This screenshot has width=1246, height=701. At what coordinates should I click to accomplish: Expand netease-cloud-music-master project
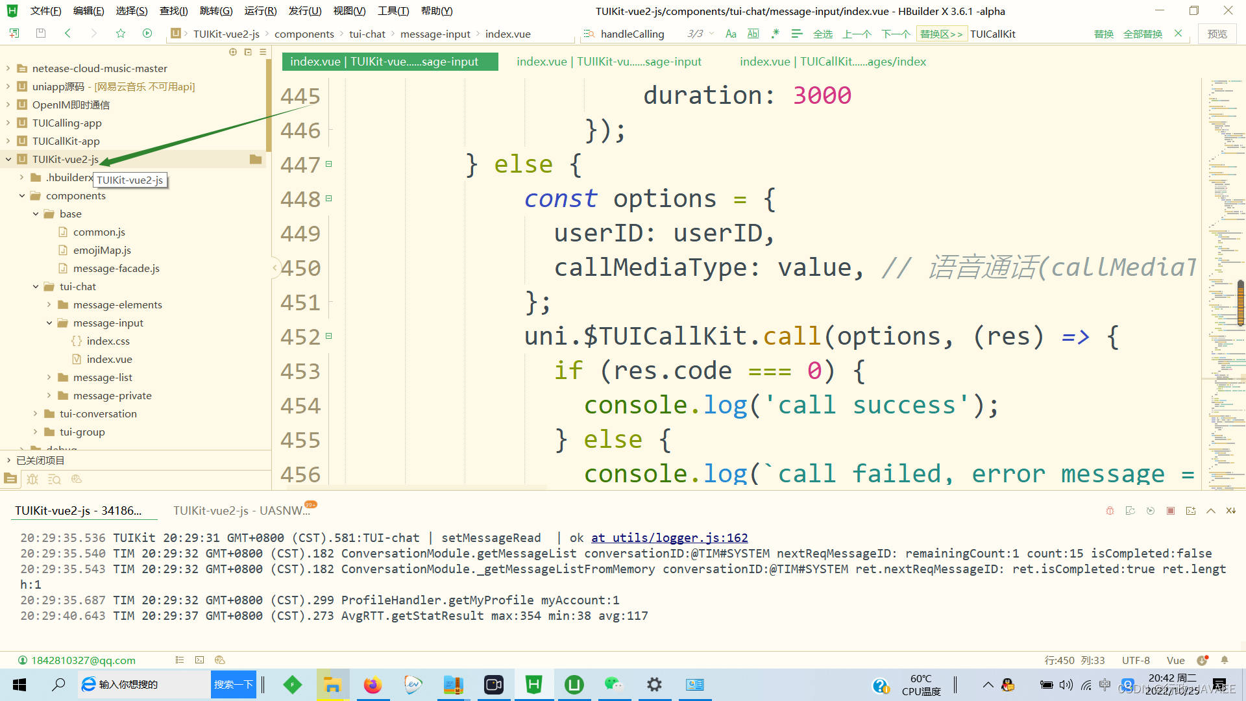(8, 68)
